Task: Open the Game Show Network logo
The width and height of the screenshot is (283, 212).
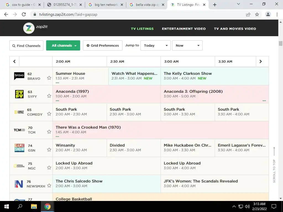Action: [19, 148]
